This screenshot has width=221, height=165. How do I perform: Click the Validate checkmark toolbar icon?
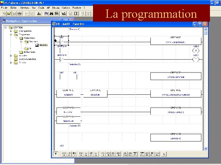tap(32, 13)
